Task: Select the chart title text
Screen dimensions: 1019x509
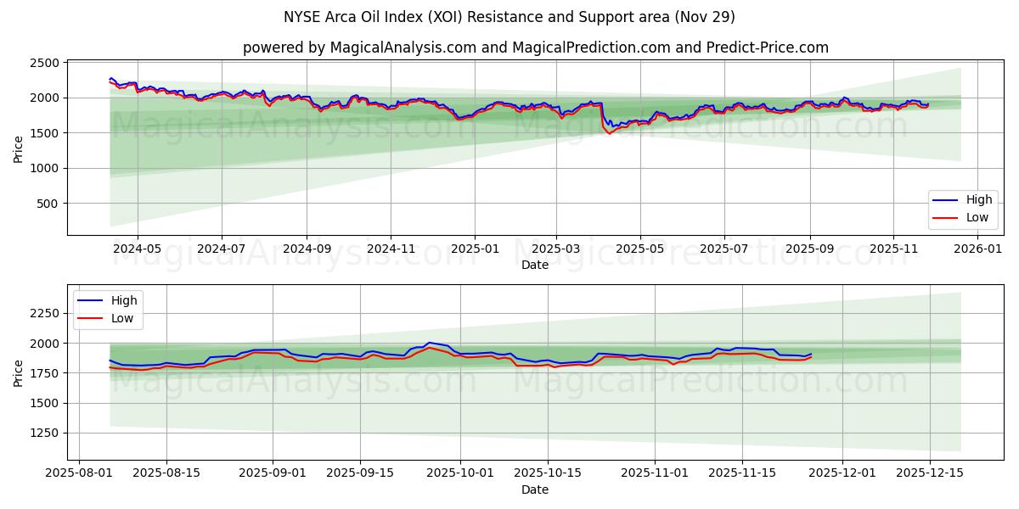Action: point(509,15)
